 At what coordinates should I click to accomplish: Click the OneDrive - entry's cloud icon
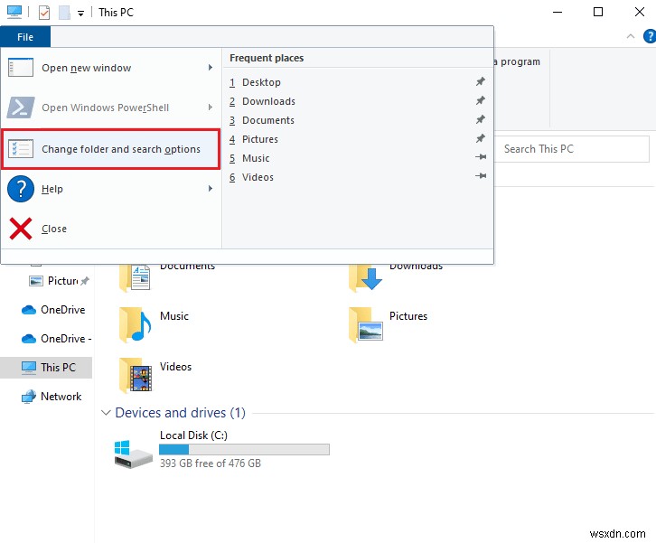pyautogui.click(x=28, y=339)
